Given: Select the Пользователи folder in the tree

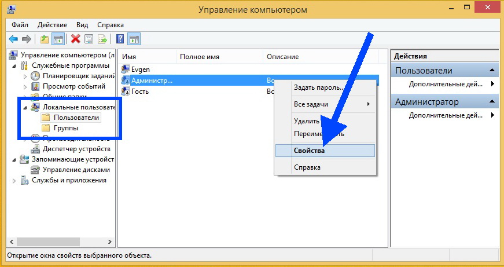Looking at the screenshot, I should click(x=76, y=118).
